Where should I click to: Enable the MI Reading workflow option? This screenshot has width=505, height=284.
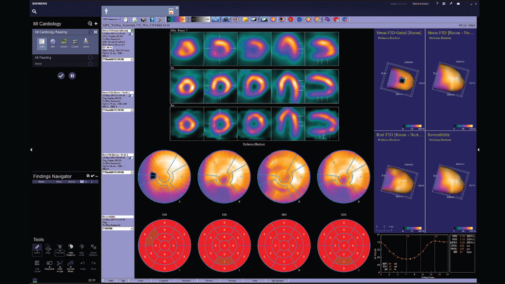[90, 57]
